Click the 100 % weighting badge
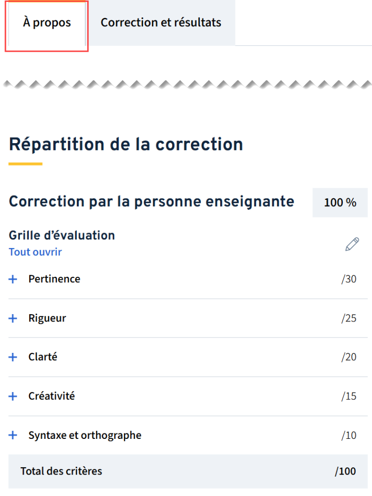 tap(340, 203)
